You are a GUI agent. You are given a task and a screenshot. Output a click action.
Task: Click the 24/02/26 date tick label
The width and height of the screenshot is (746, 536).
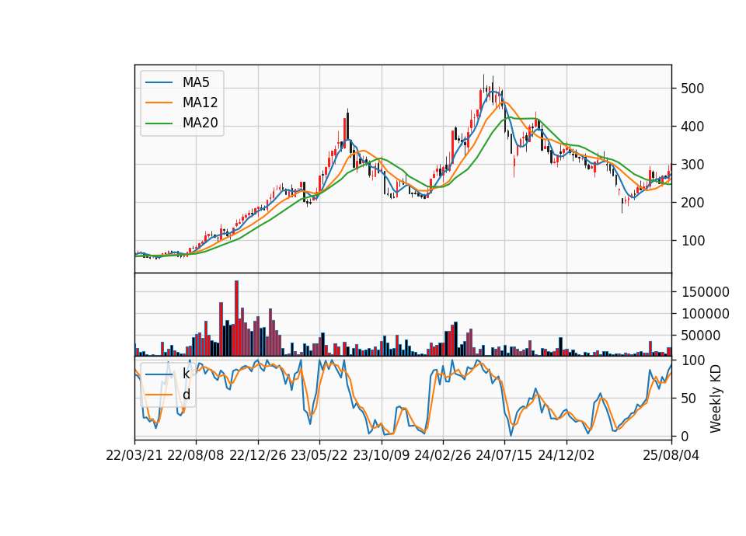[x=443, y=456]
